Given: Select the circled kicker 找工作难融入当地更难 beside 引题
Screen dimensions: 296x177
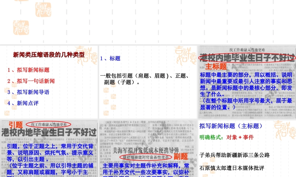Looking at the screenshot, I should coord(49,124).
